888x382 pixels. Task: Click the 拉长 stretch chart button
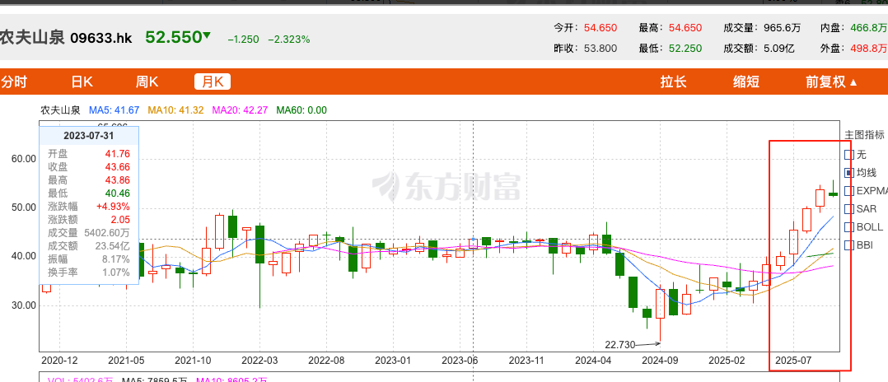[x=673, y=82]
